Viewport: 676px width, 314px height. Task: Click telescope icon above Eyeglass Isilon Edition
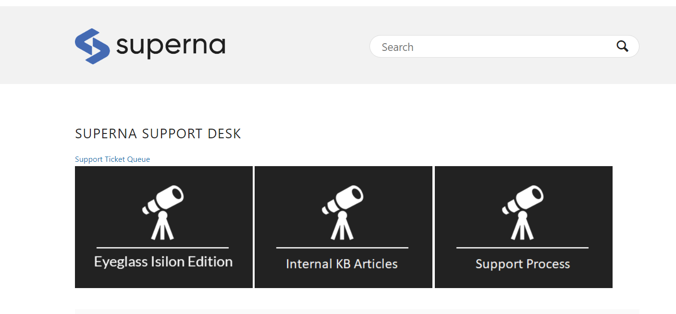pyautogui.click(x=163, y=212)
